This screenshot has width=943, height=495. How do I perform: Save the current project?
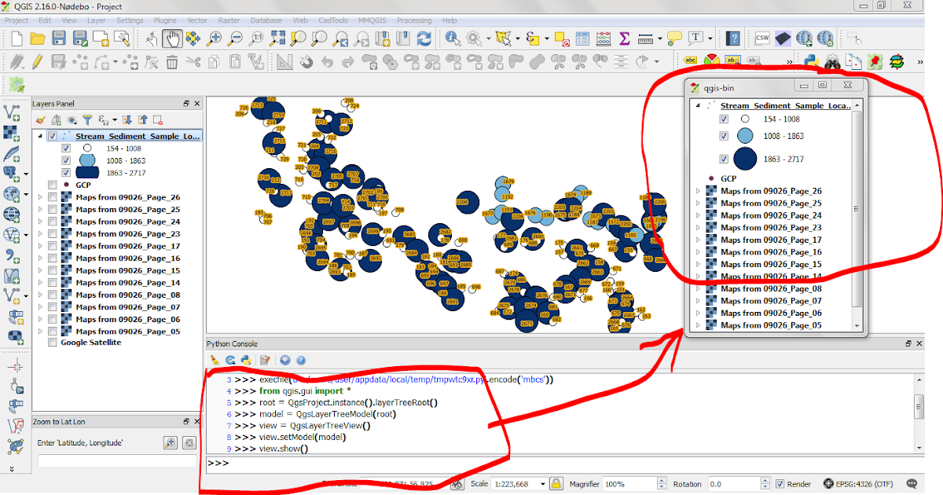pos(58,38)
